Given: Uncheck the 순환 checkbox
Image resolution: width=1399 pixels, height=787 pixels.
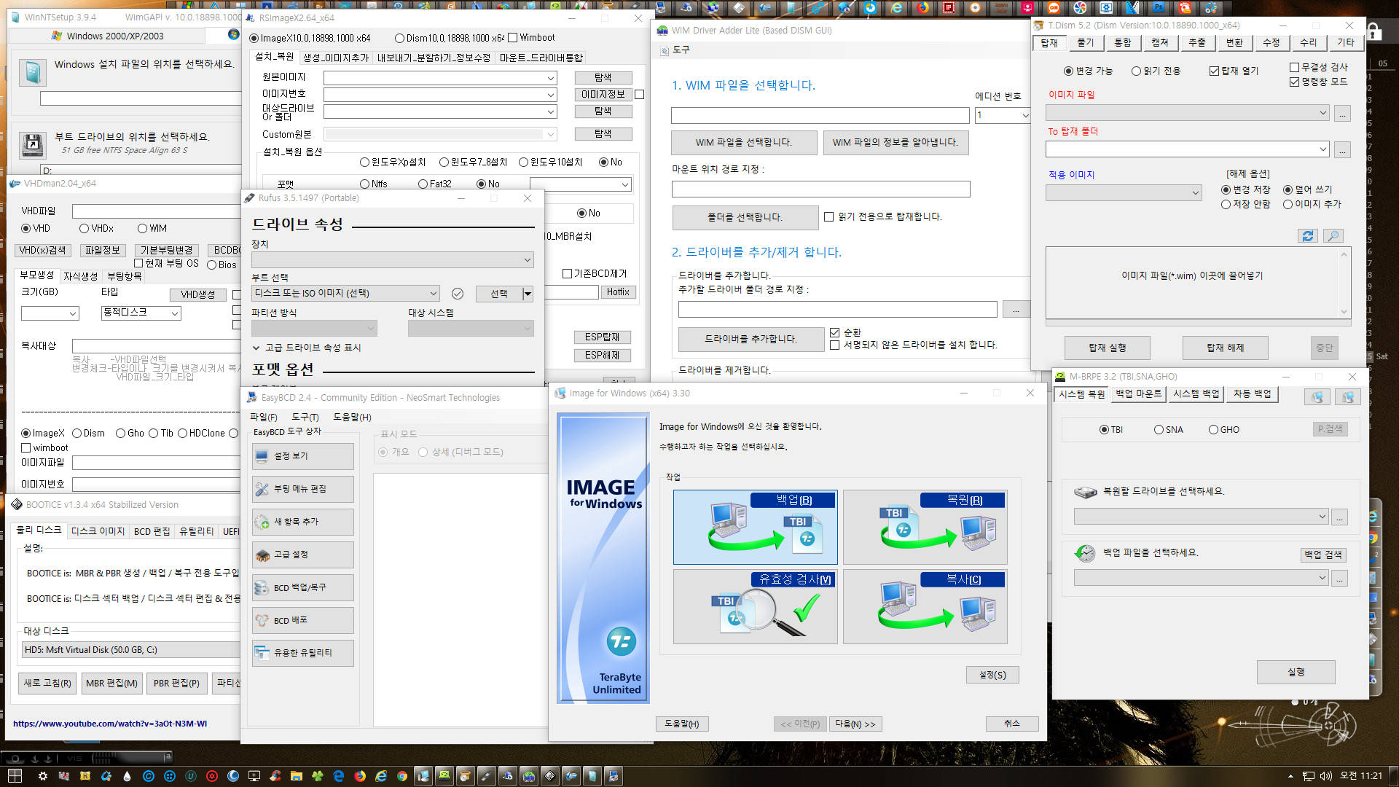Looking at the screenshot, I should pyautogui.click(x=834, y=332).
